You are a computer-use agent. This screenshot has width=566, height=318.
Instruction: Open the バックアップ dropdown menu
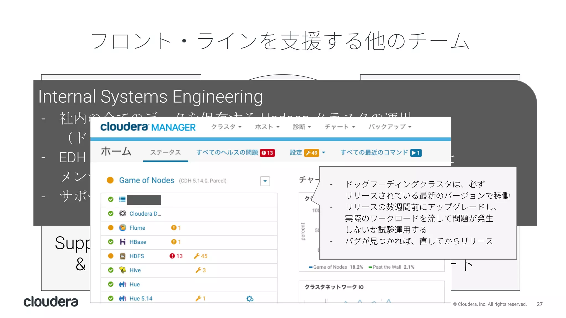(x=390, y=127)
